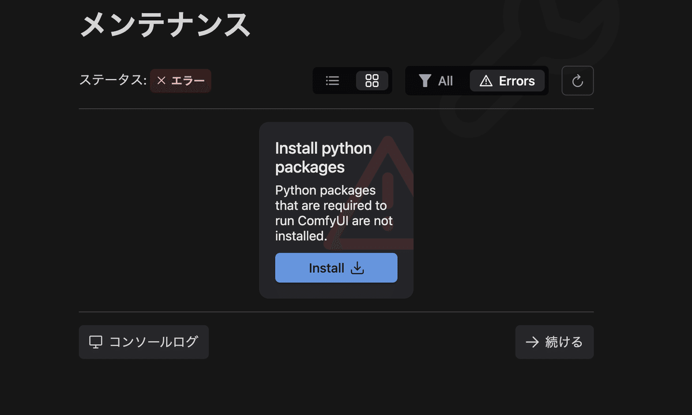The width and height of the screenshot is (692, 415).
Task: Install the missing python packages
Action: [x=336, y=268]
